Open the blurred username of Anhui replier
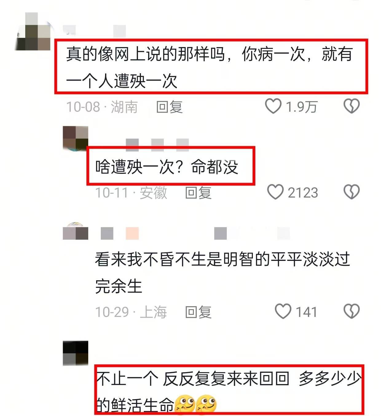Screen dimensions: 381x416 pyautogui.click(x=157, y=145)
